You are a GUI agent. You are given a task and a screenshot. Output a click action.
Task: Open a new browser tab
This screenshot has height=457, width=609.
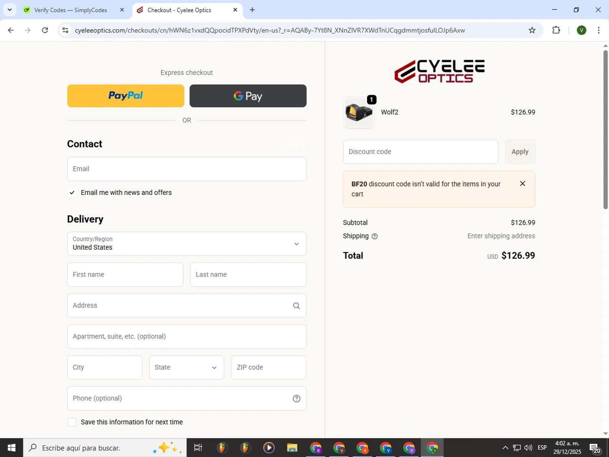253,10
